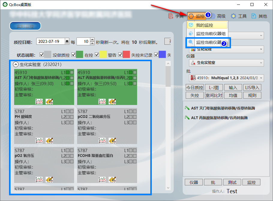The width and height of the screenshot is (273, 201).
Task: Click the QcBox app icon in the title bar
Action: (x=5, y=4)
